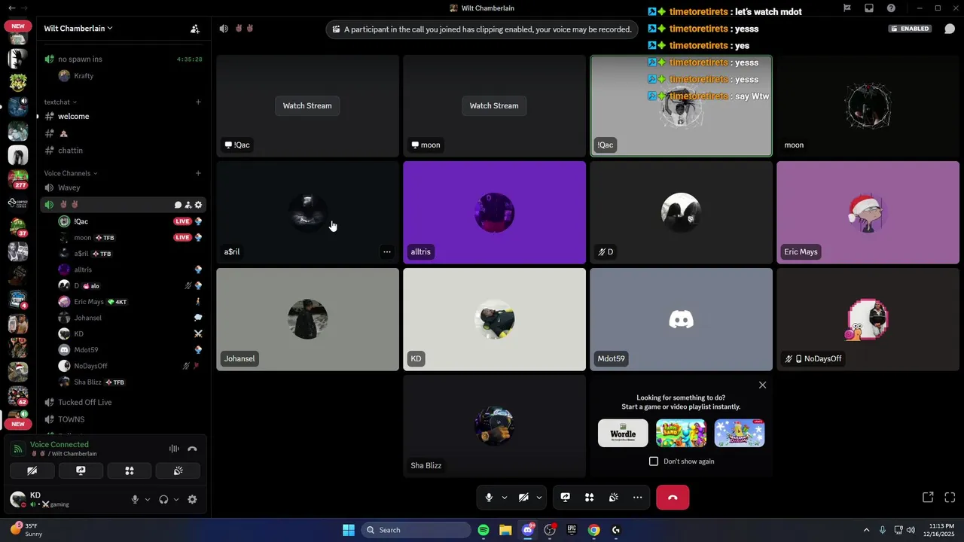Expand input device arrow in user panel
Screen dimensions: 964x542
tap(148, 499)
